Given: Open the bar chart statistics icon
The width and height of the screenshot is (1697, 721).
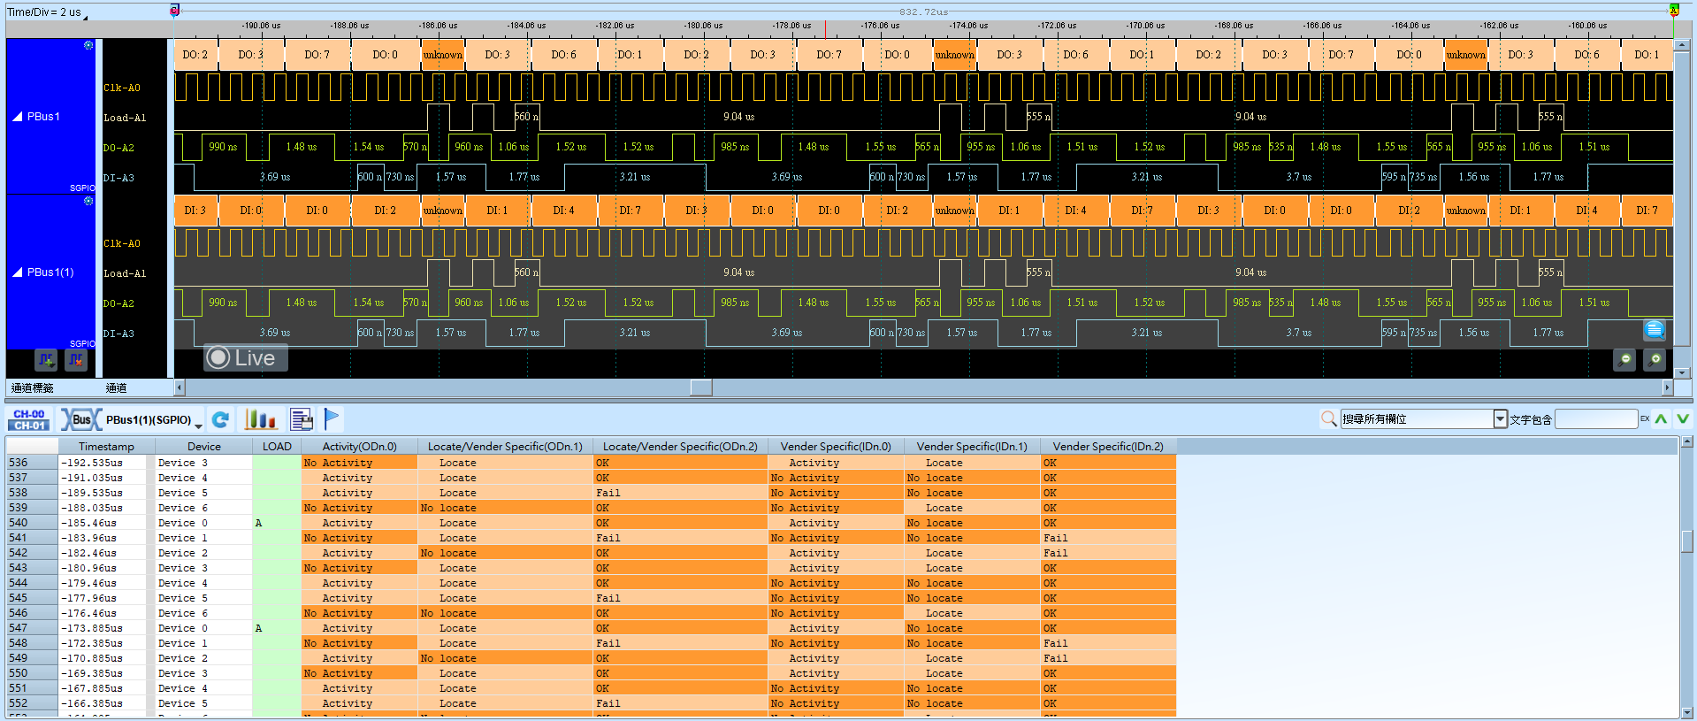Looking at the screenshot, I should tap(260, 419).
